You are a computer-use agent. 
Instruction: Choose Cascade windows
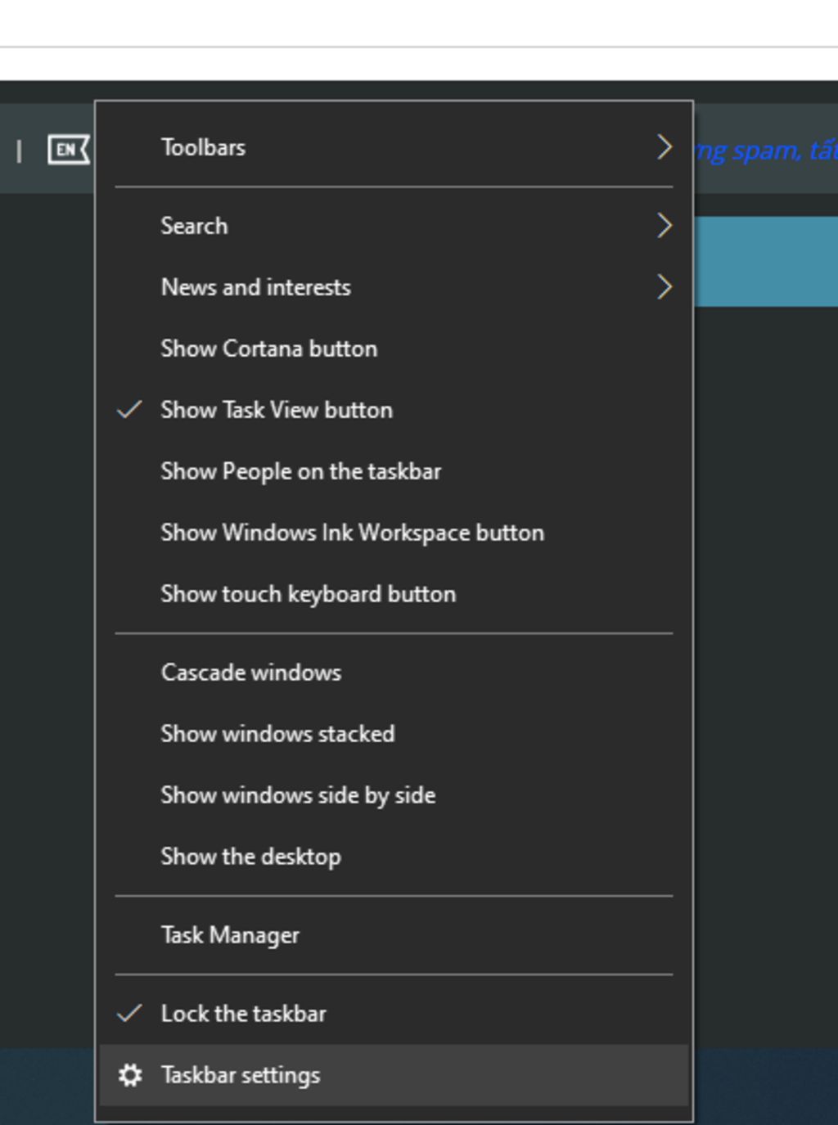(394, 673)
